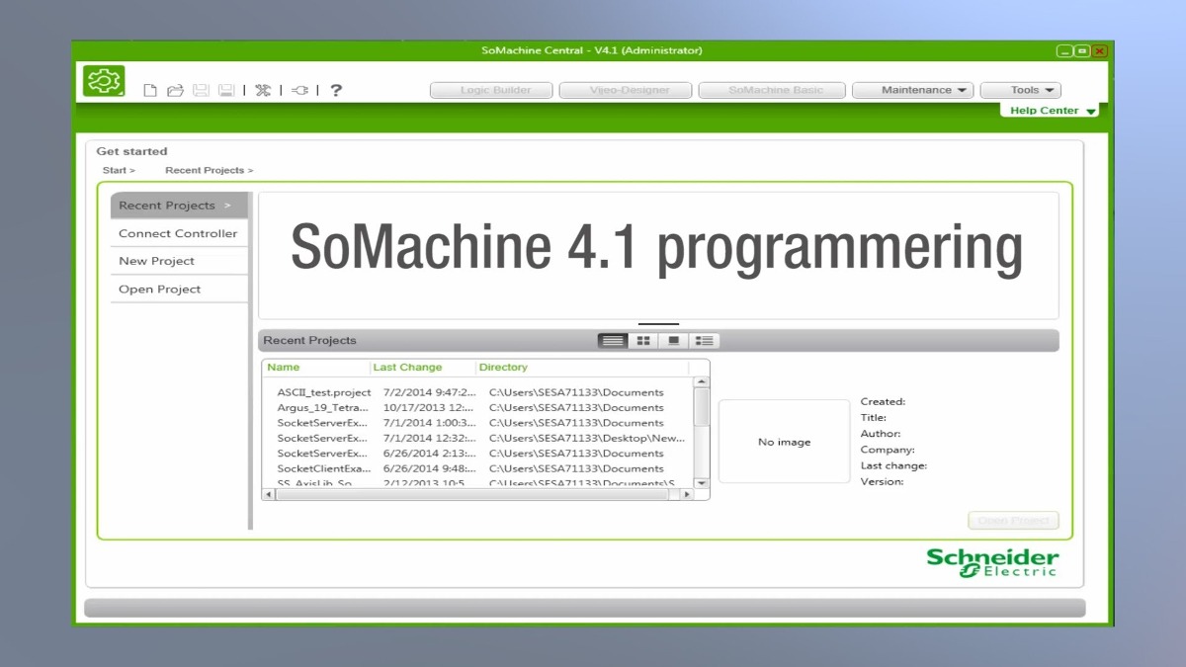Switch Recent Projects to details list view icon
The width and height of the screenshot is (1186, 667).
pos(705,341)
